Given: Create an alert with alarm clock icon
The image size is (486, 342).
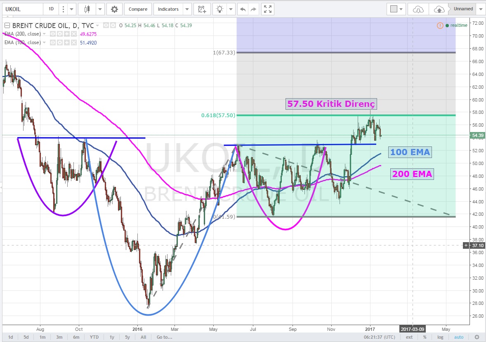Looking at the screenshot, I should pos(201,9).
